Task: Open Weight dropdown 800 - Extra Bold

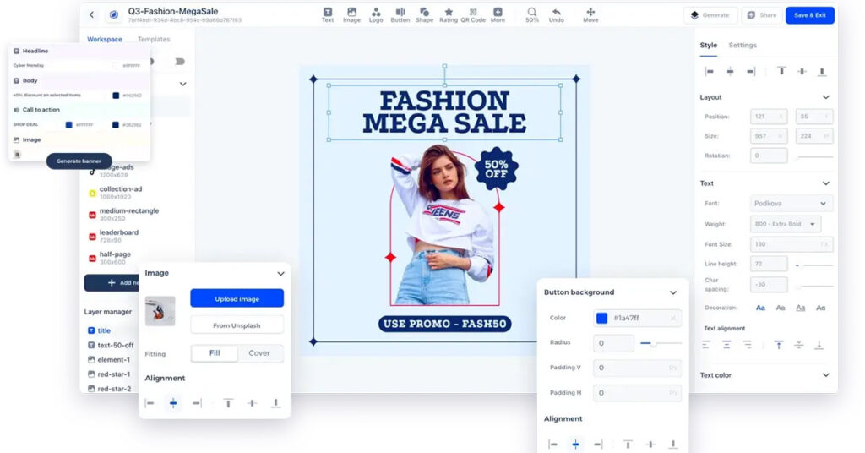Action: point(785,224)
